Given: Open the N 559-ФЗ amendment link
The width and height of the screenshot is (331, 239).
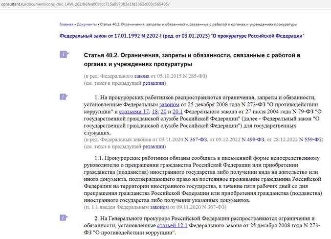Looking at the screenshot, I should (310, 140).
